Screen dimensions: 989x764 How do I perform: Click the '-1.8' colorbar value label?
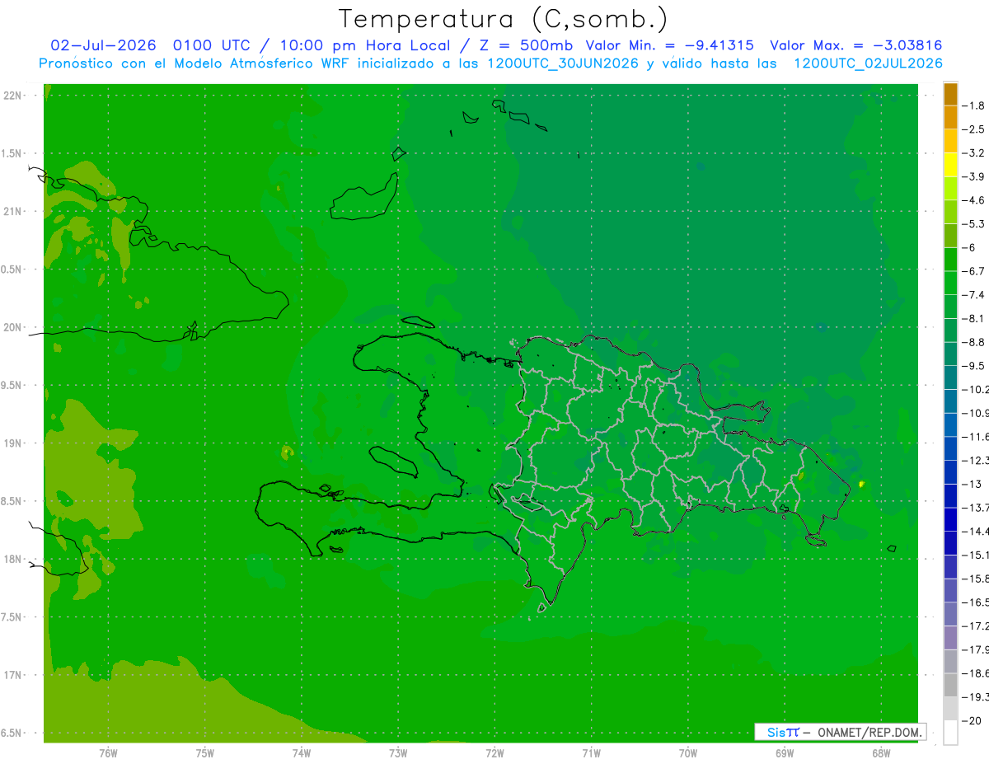[973, 105]
